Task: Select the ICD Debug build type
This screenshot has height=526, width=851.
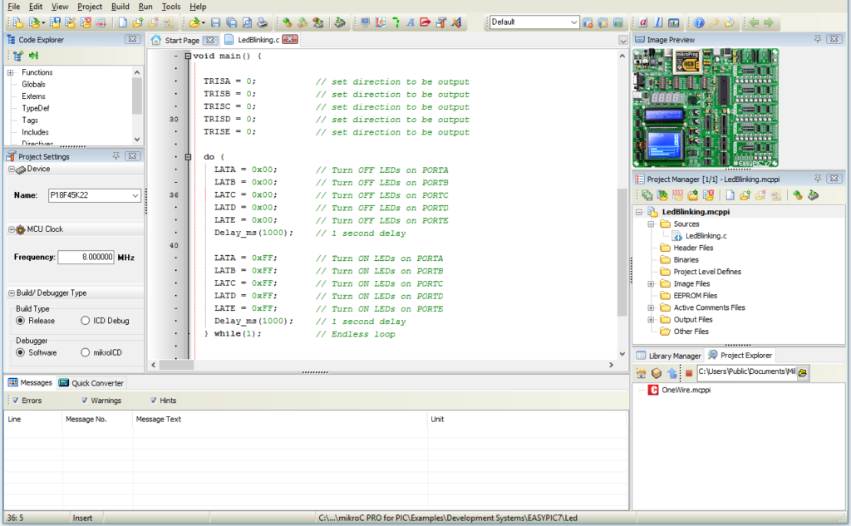Action: pos(86,321)
